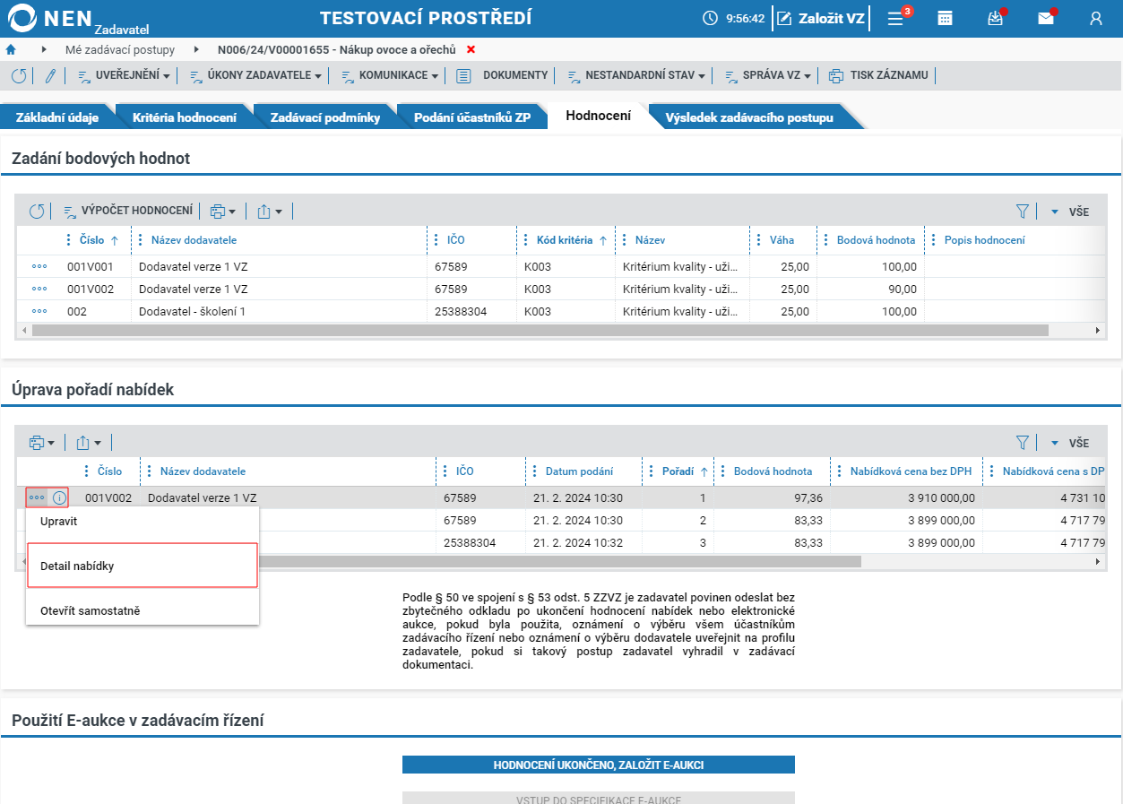Select cell with score 97,36
Screen dimensions: 1123x804
pyautogui.click(x=772, y=497)
